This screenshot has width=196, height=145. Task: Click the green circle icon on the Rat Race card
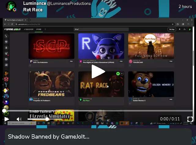(x=118, y=74)
